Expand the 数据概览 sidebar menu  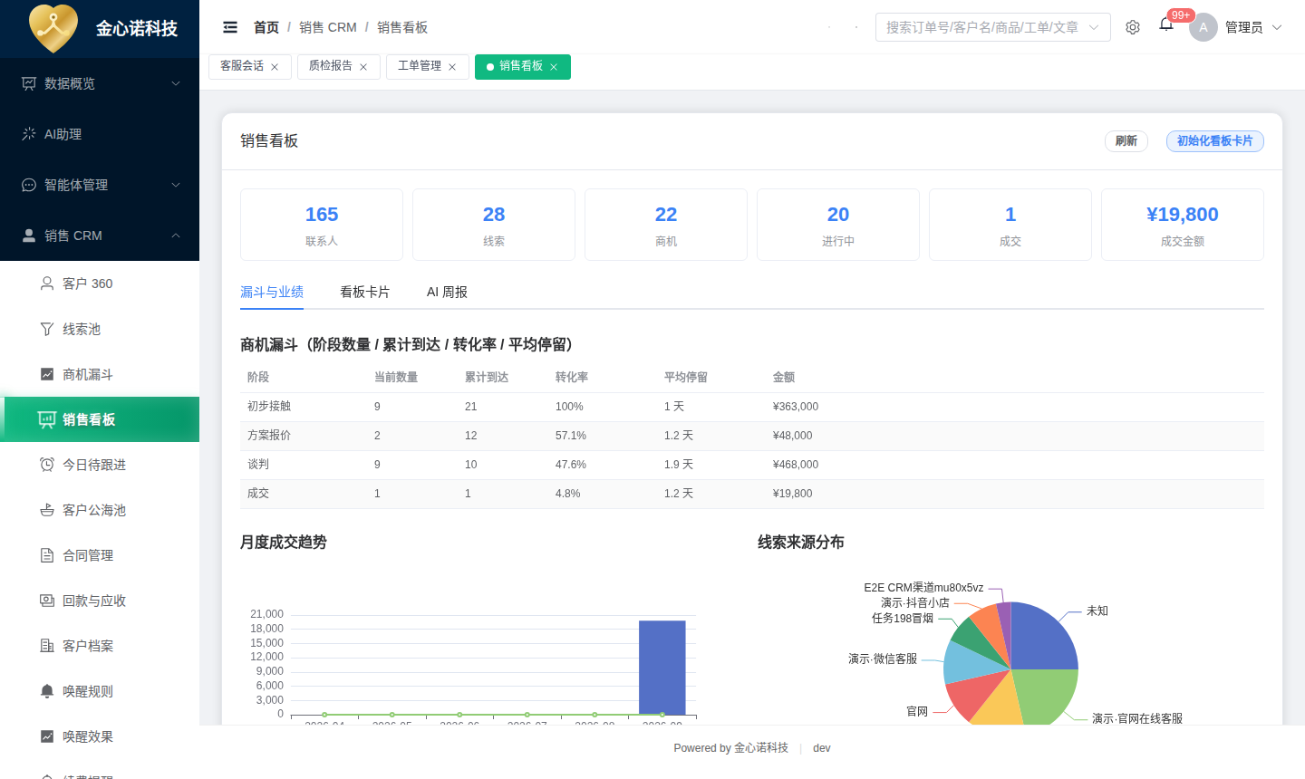tap(100, 83)
